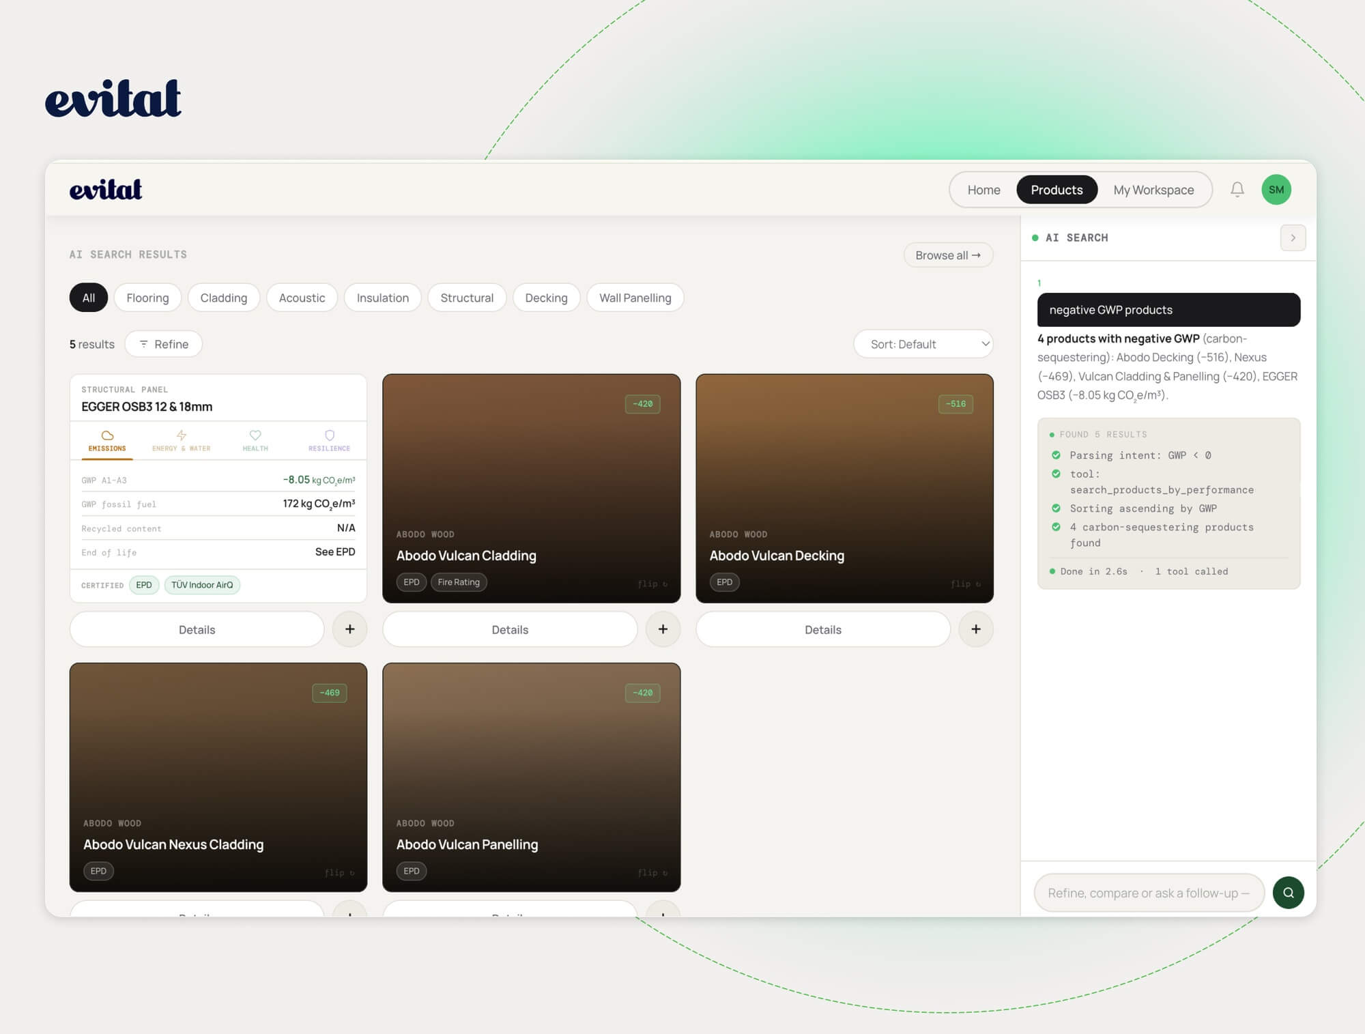The image size is (1365, 1034).
Task: Switch to the Resilience tab
Action: point(329,441)
